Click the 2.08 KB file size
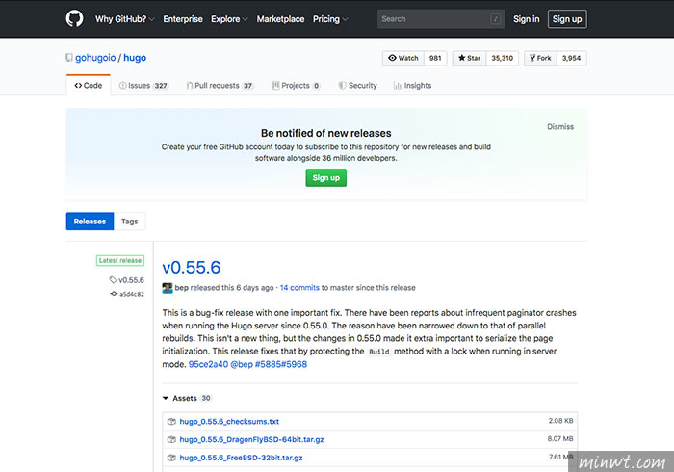This screenshot has width=674, height=472. click(x=560, y=420)
